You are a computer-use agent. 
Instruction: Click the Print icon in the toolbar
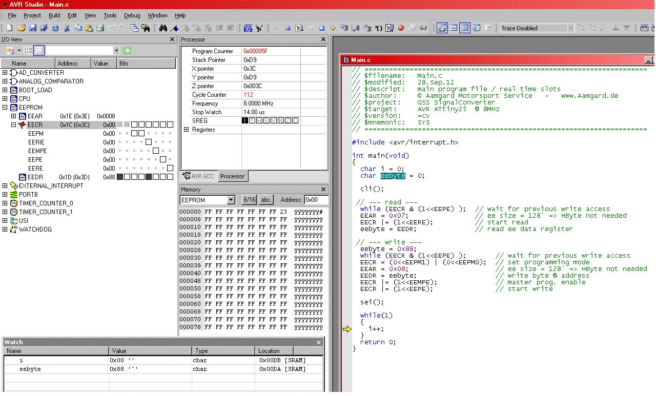100,28
